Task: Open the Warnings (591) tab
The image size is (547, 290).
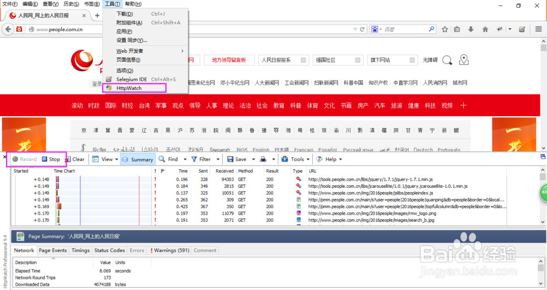Action: pyautogui.click(x=170, y=250)
